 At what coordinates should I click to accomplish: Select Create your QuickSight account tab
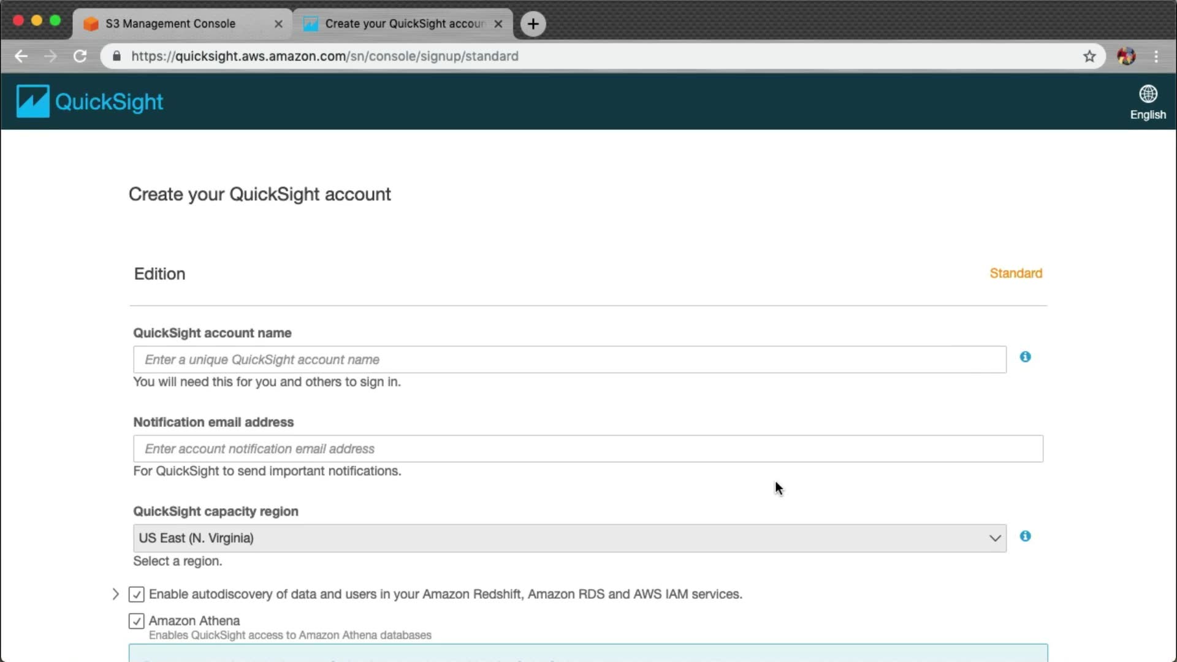[405, 24]
